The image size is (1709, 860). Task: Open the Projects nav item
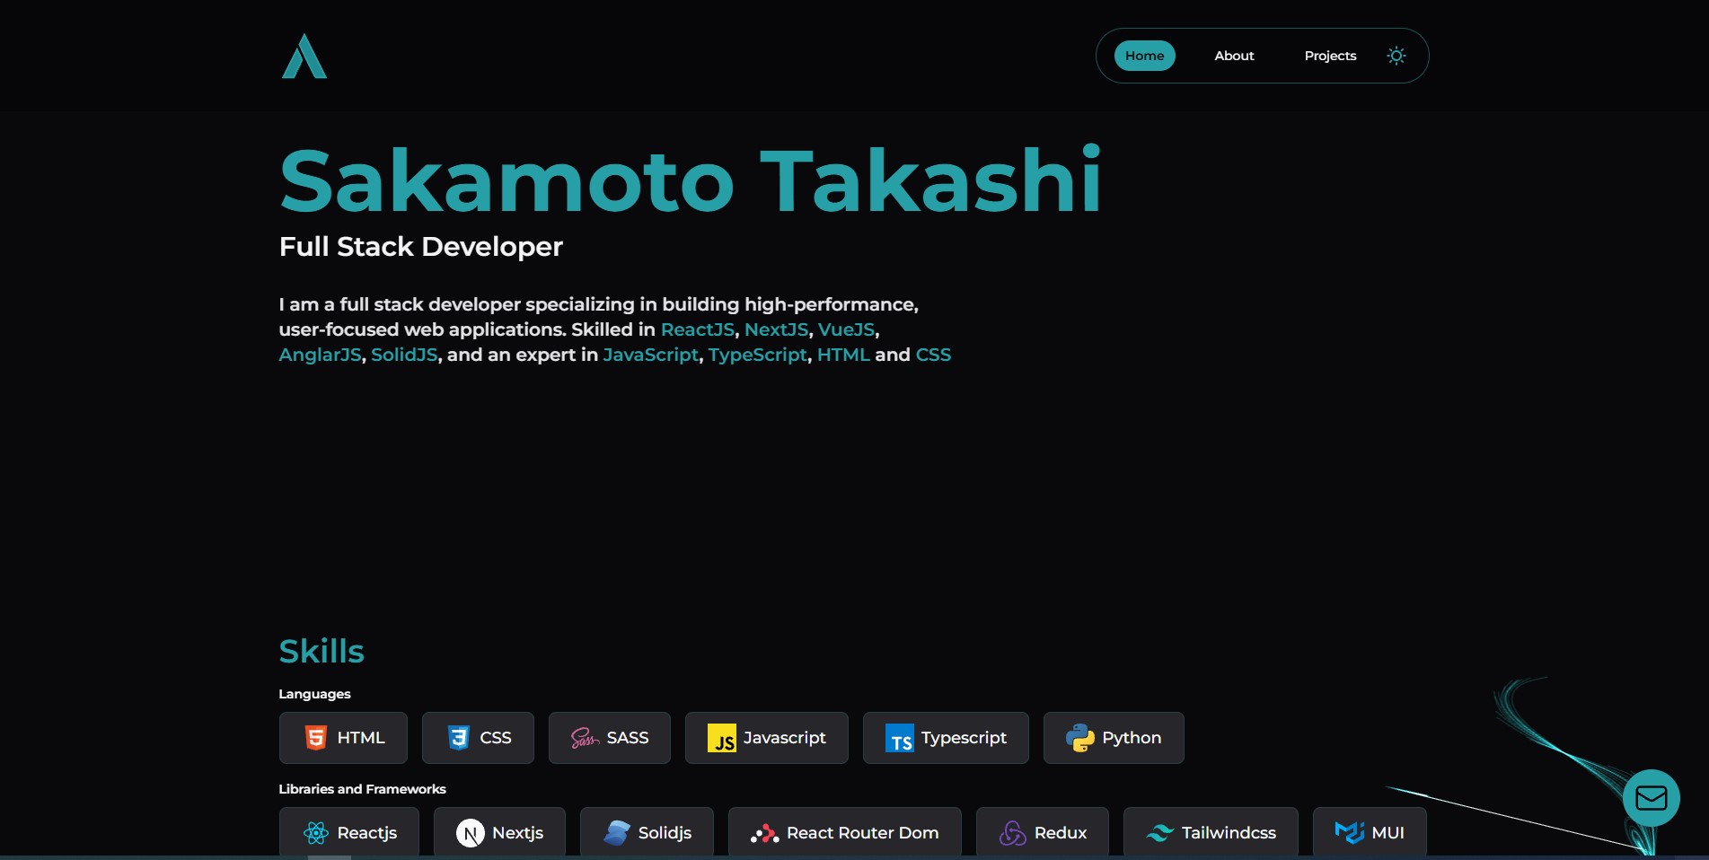1330,56
